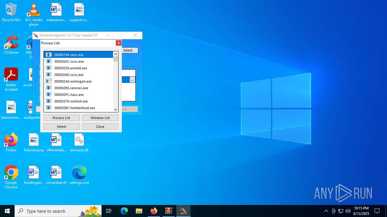Open Firefox desktop shortcut
The height and width of the screenshot is (217, 387).
tap(11, 143)
